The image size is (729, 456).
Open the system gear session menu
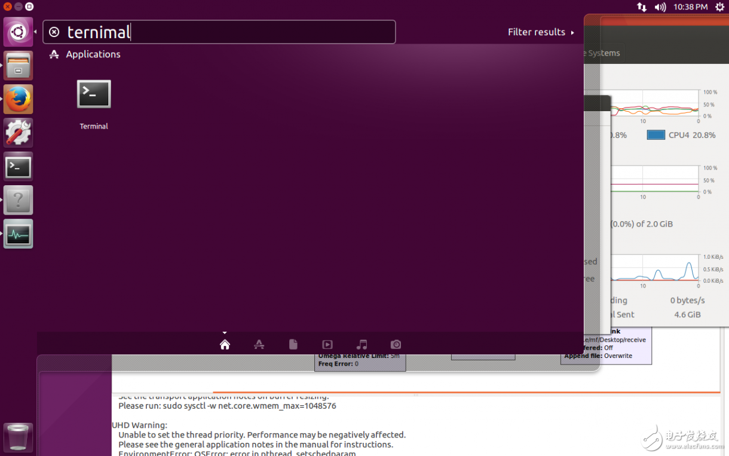click(x=719, y=7)
